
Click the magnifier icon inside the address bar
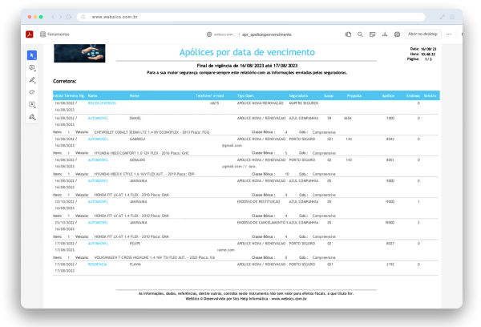[83, 17]
